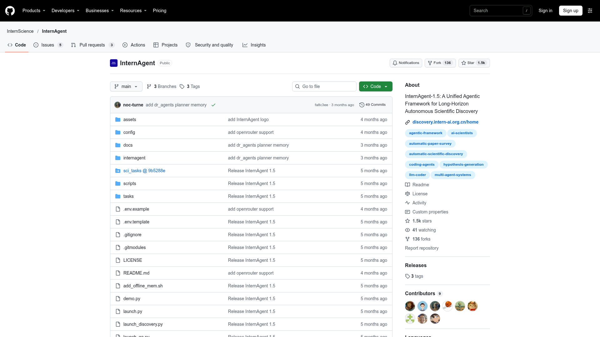Click the Notifications bell button
Image resolution: width=600 pixels, height=337 pixels.
coord(406,63)
